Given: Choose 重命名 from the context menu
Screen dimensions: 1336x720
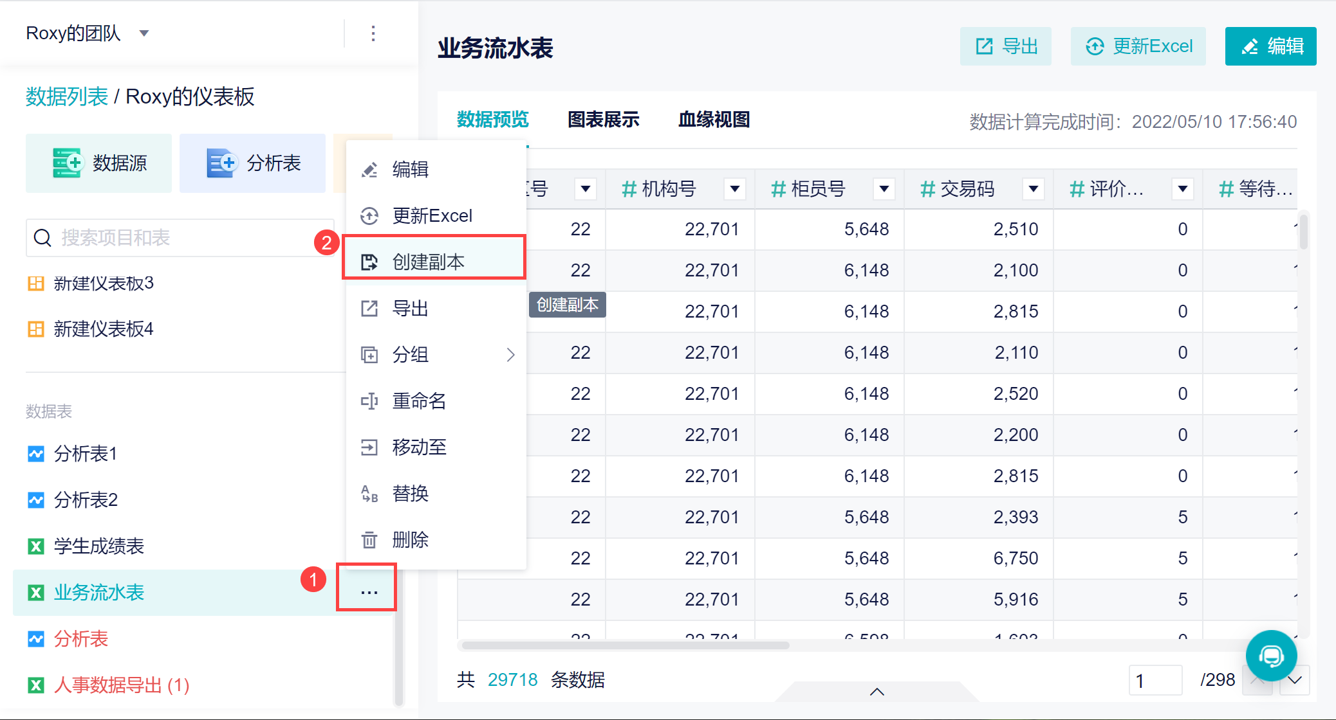Looking at the screenshot, I should [x=419, y=401].
